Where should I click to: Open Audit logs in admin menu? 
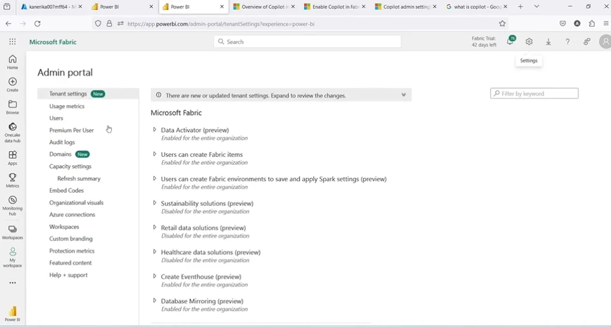click(62, 142)
